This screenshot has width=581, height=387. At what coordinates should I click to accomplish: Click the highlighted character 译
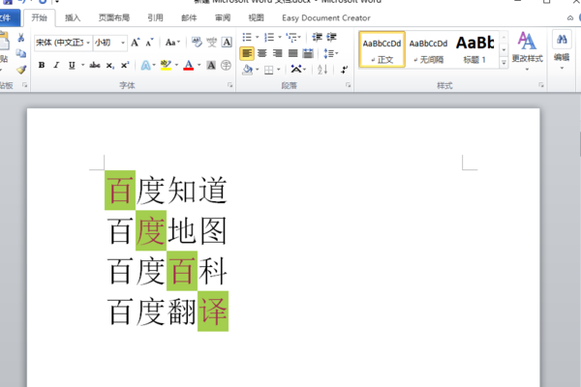click(x=213, y=312)
